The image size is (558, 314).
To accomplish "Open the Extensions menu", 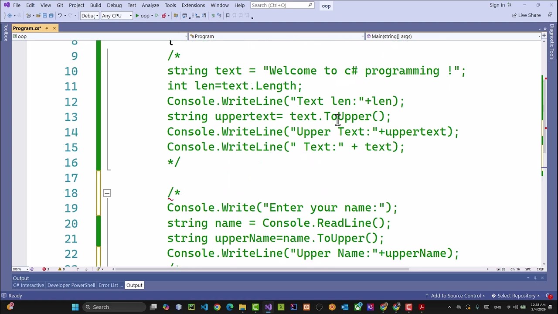I will coord(193,5).
